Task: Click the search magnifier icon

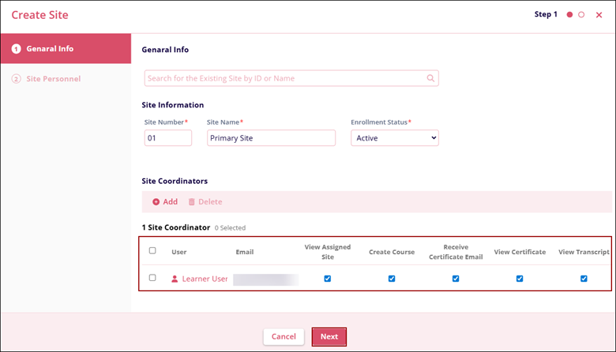Action: point(430,78)
